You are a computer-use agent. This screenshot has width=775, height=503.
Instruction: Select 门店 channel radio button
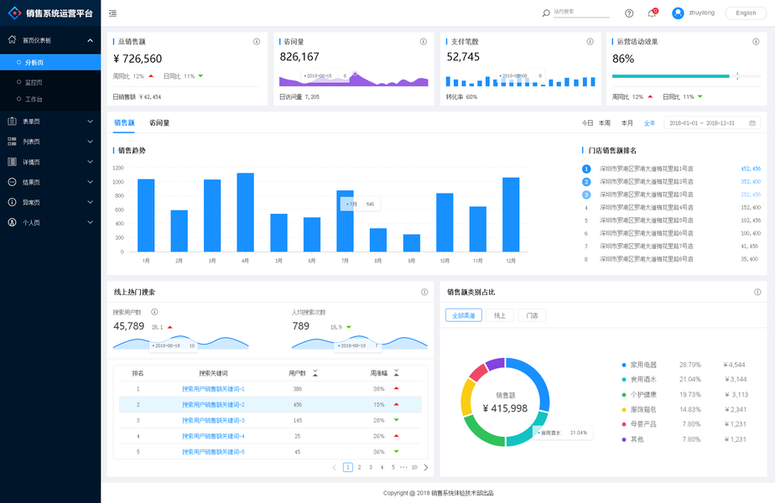pos(532,315)
